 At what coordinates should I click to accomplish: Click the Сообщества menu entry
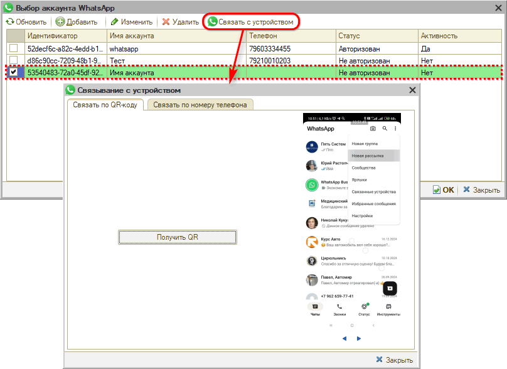[374, 168]
